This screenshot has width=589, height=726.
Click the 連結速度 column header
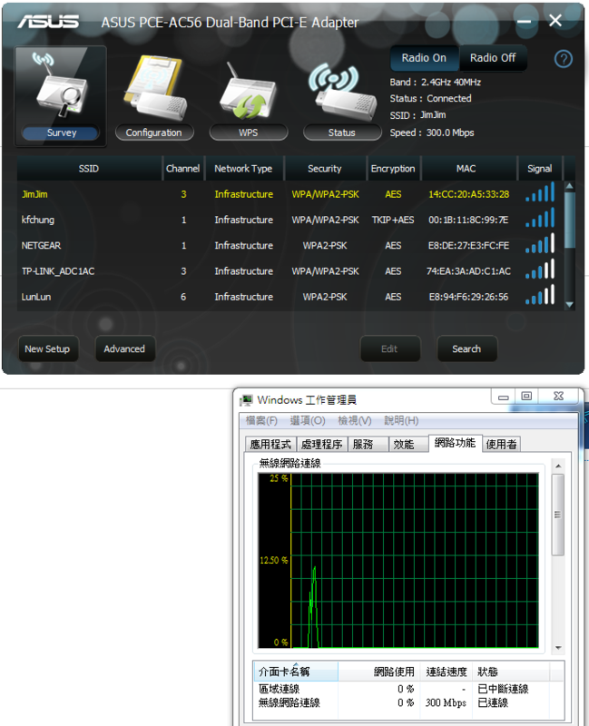click(x=447, y=672)
